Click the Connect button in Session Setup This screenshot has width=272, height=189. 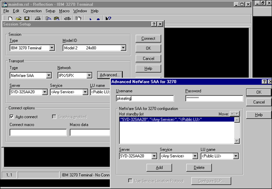pyautogui.click(x=148, y=39)
